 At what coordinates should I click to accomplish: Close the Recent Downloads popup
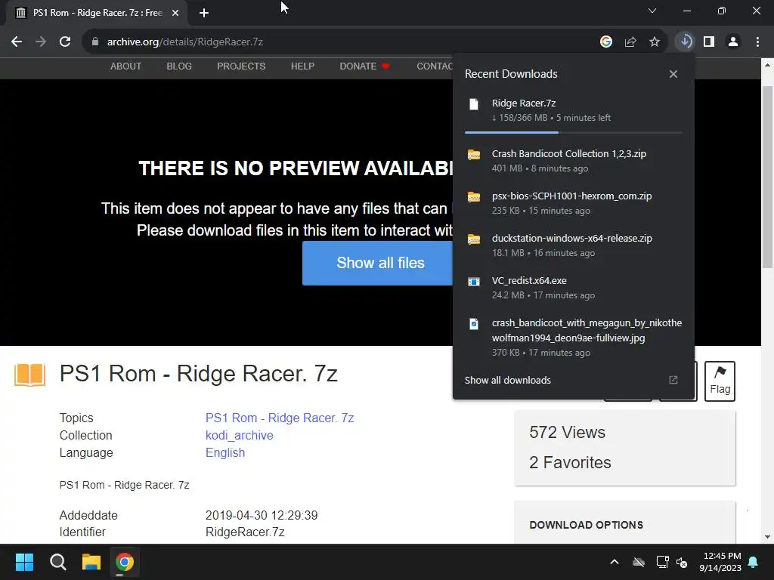click(x=673, y=74)
